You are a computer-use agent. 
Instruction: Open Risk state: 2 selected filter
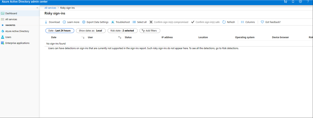pyautogui.click(x=123, y=31)
